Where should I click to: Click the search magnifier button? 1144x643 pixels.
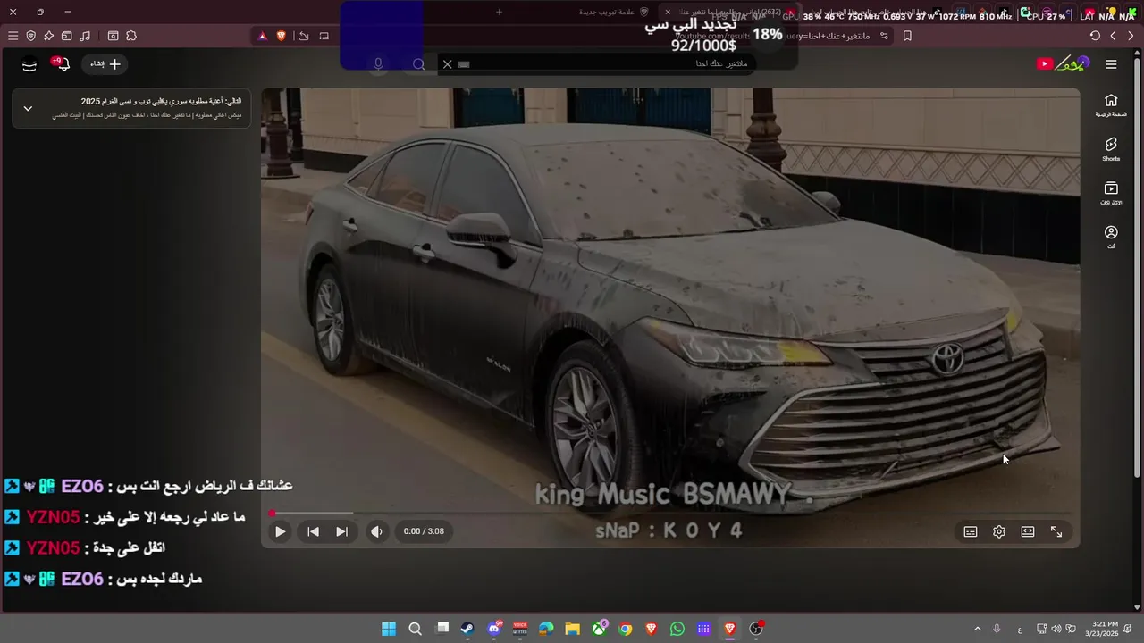pos(418,64)
